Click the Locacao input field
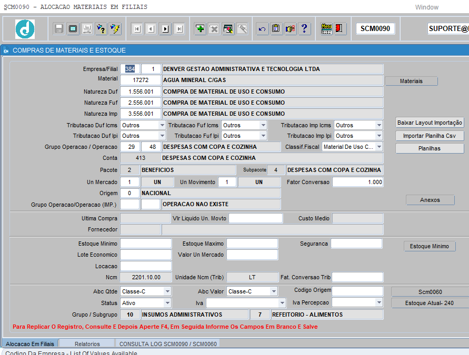Screen dimensions: 469x355 (x=146, y=266)
